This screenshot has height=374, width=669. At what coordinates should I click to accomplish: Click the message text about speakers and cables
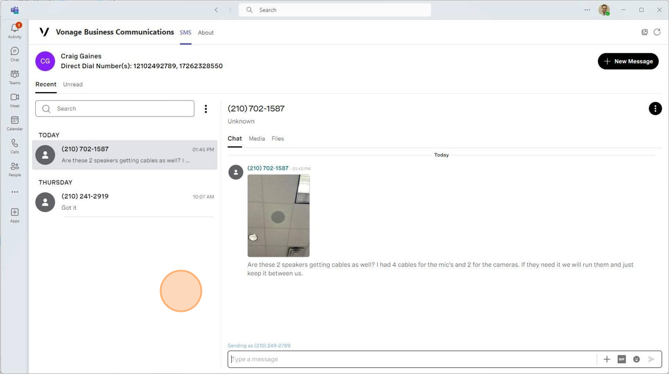click(440, 269)
